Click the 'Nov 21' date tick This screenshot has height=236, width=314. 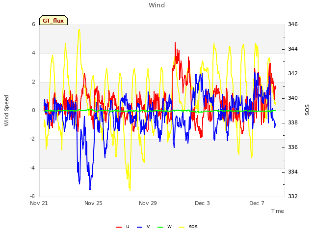click(x=39, y=203)
